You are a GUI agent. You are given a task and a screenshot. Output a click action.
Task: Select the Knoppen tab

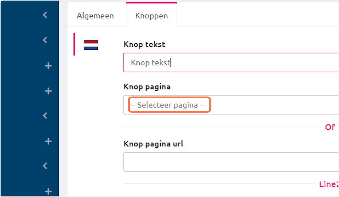coord(151,16)
